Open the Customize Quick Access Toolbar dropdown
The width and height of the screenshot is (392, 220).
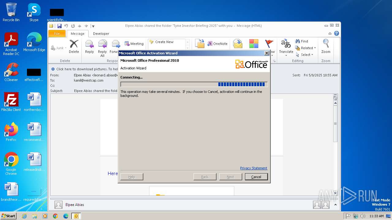pyautogui.click(x=93, y=26)
